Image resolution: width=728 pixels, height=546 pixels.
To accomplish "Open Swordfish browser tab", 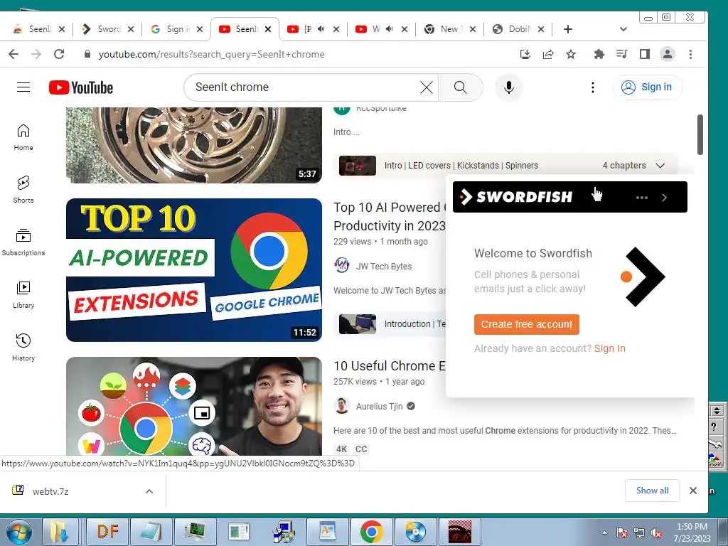I will tap(108, 29).
